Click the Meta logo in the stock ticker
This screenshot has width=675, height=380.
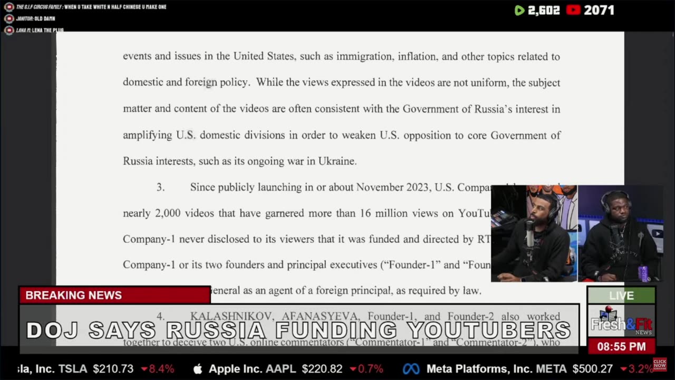click(x=411, y=369)
